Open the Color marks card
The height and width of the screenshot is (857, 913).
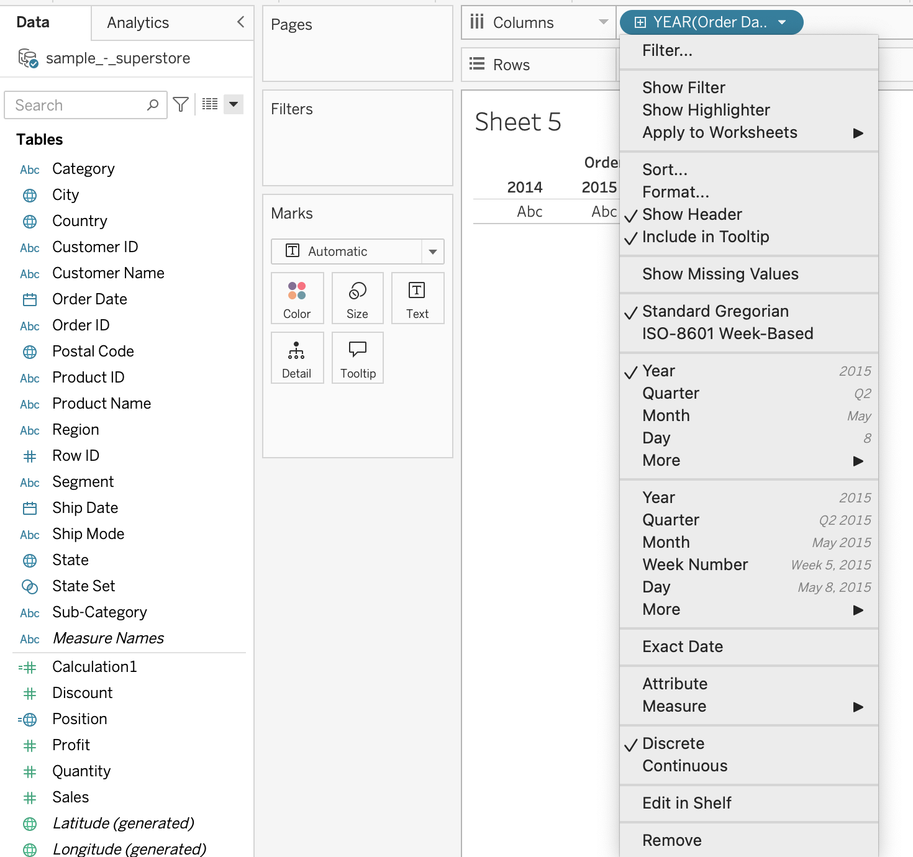tap(297, 299)
